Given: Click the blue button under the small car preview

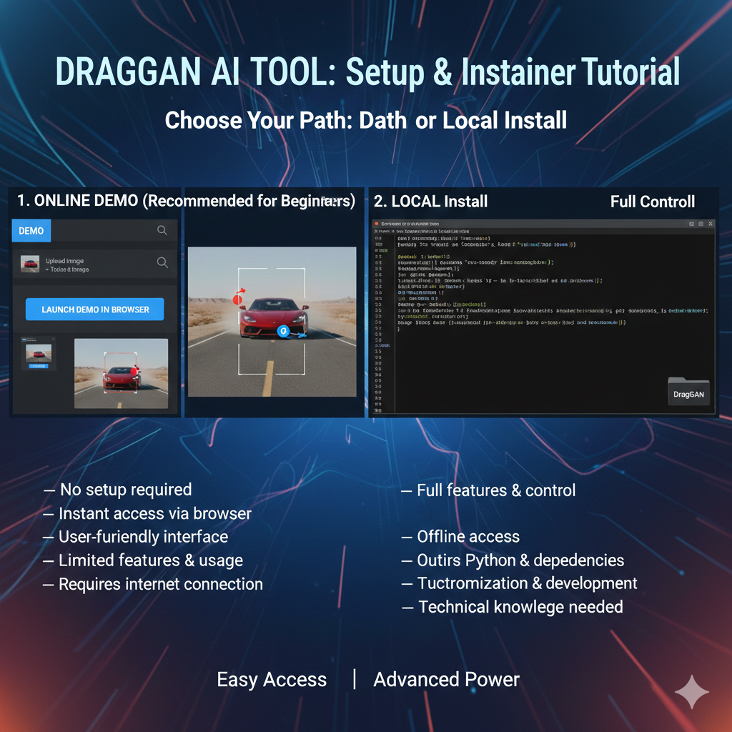Looking at the screenshot, I should click(39, 366).
